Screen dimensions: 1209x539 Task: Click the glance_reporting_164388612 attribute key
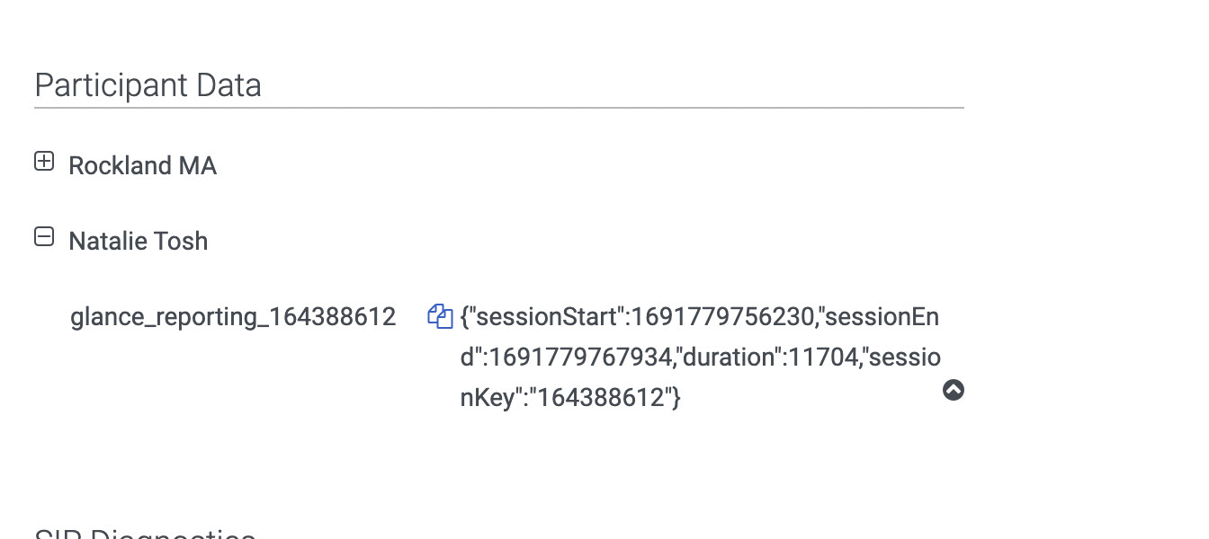click(233, 317)
